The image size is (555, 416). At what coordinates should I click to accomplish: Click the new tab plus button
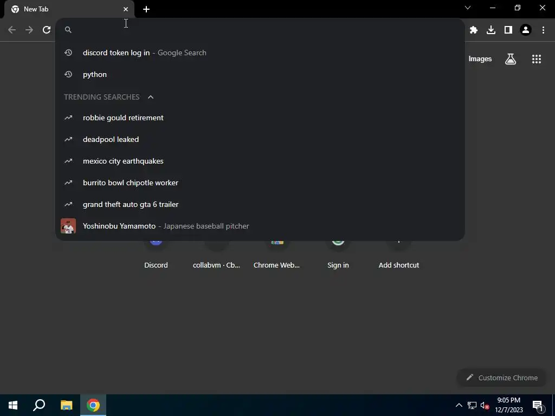click(146, 9)
